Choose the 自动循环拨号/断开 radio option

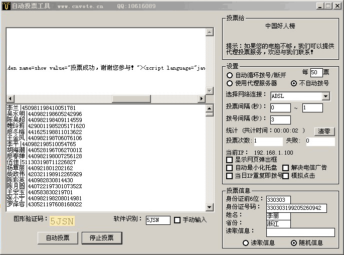click(x=230, y=75)
